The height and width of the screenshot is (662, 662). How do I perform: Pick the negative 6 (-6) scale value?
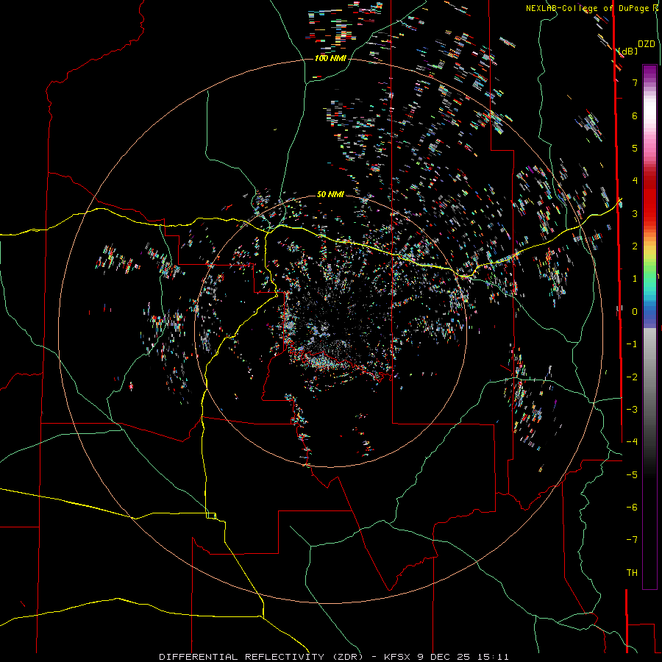point(632,508)
